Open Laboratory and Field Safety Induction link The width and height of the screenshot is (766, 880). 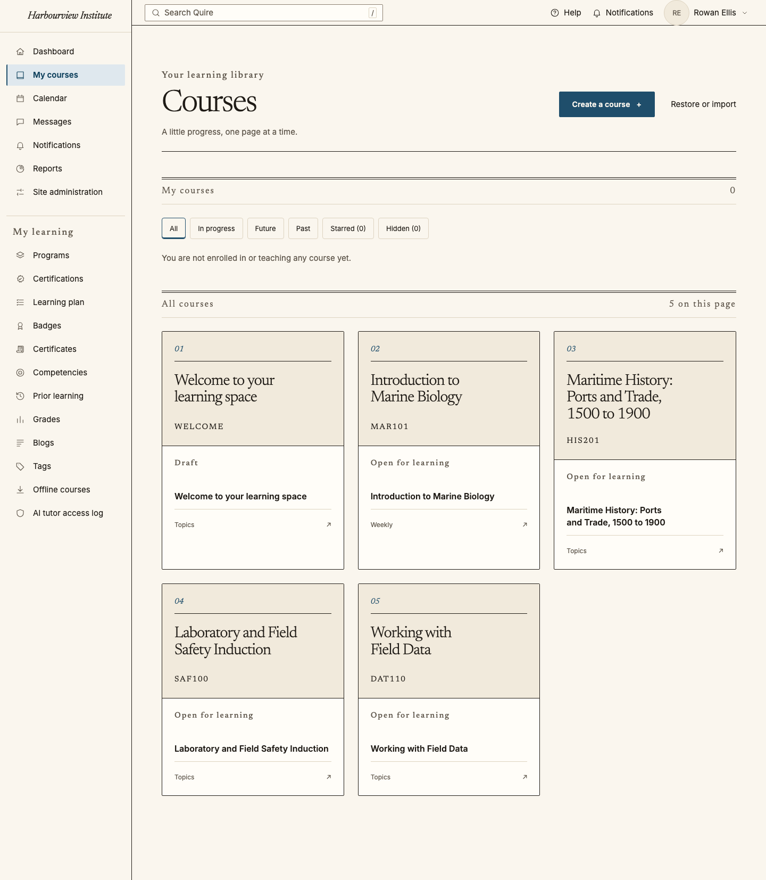click(252, 749)
